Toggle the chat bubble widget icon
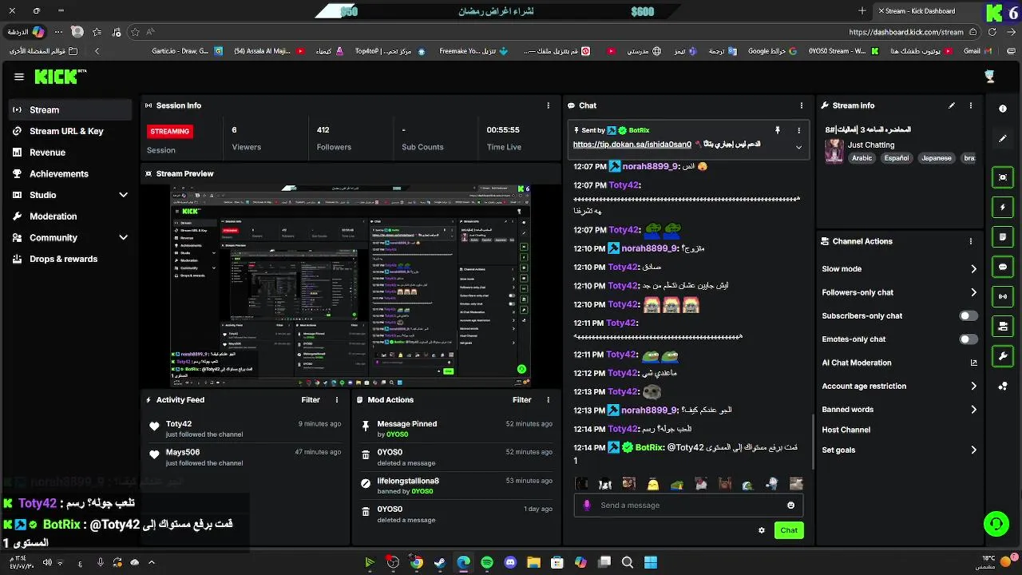Viewport: 1022px width, 575px height. coord(1003,267)
